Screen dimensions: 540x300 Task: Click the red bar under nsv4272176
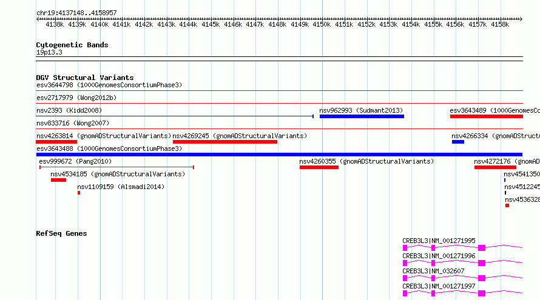(495, 167)
